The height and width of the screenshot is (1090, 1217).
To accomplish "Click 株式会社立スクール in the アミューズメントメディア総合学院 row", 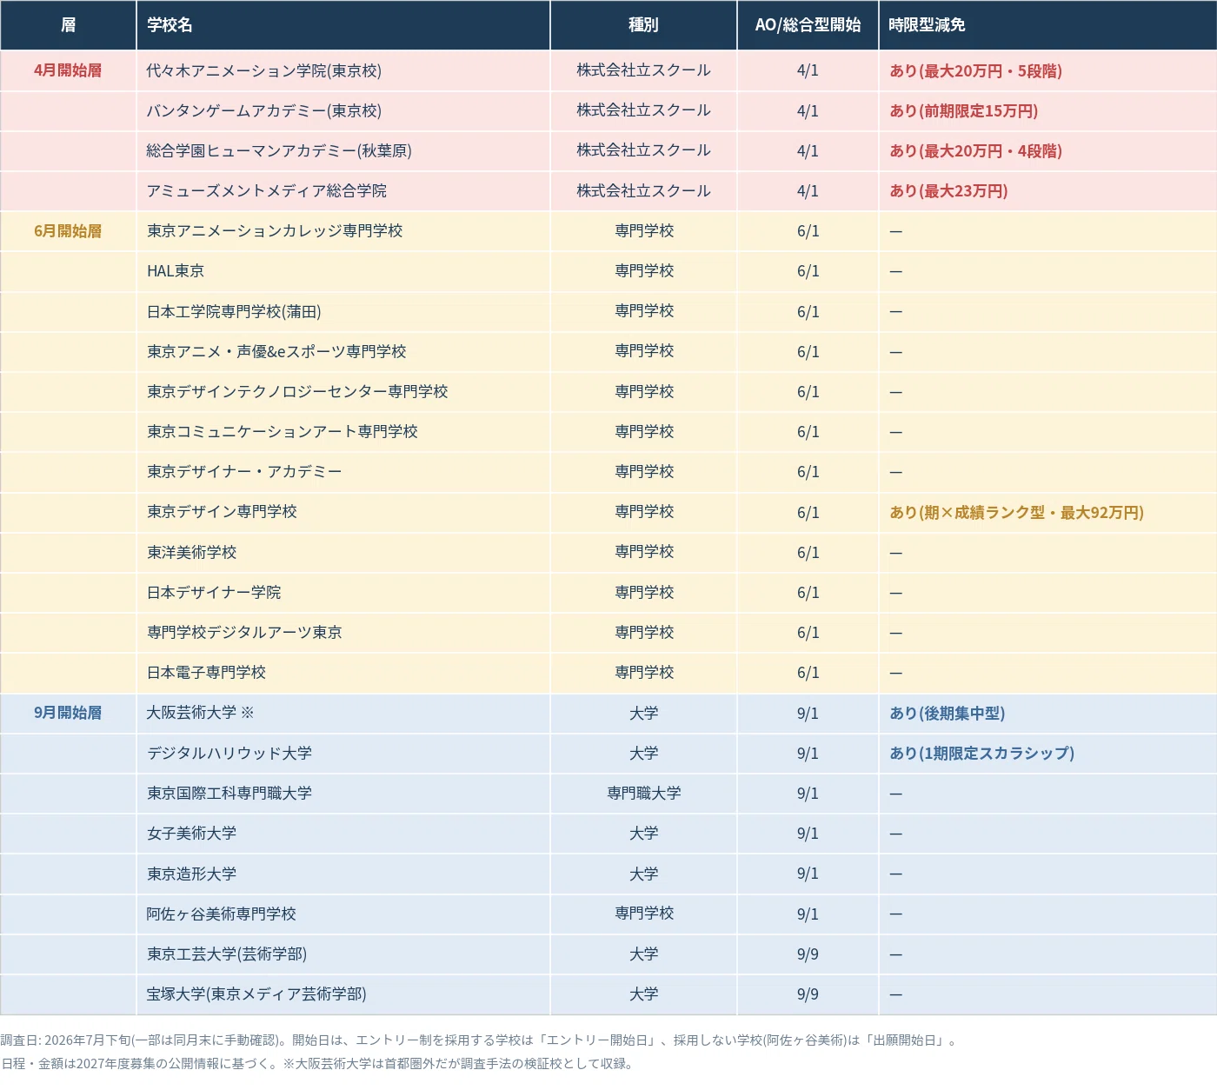I will pyautogui.click(x=643, y=191).
